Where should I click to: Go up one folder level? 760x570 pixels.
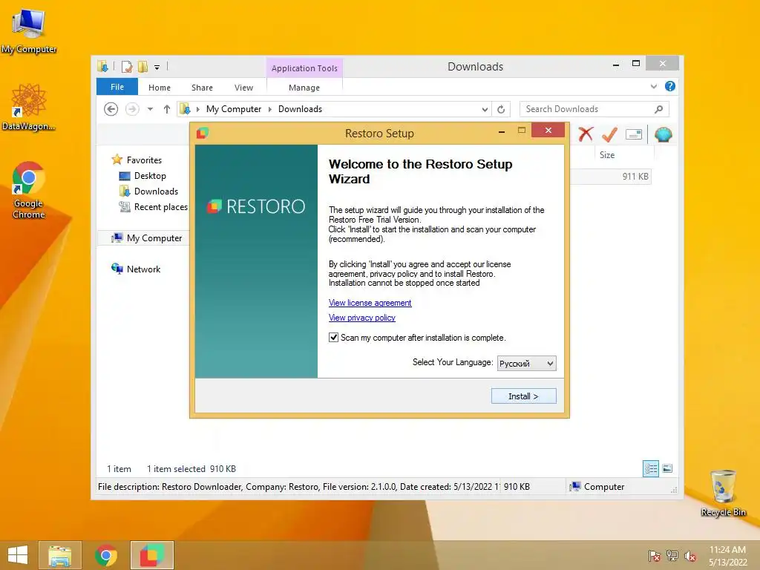coord(167,109)
